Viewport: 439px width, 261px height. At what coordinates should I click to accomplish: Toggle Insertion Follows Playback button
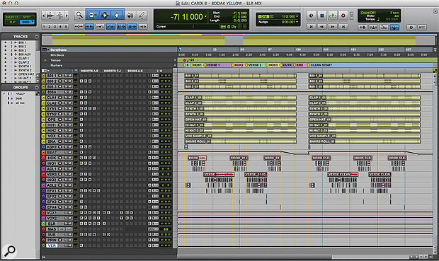coord(143,27)
